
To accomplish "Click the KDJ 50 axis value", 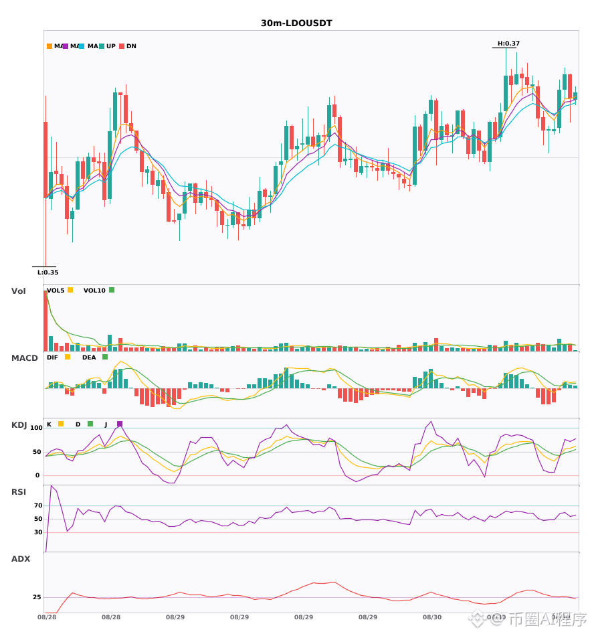I will 37,452.
